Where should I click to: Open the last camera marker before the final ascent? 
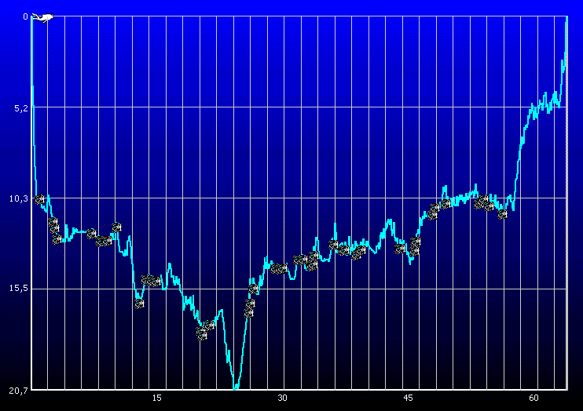(502, 214)
